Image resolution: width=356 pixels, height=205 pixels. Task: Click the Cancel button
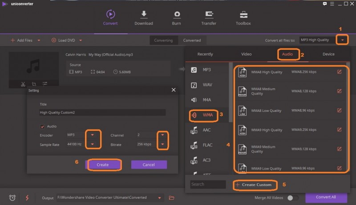[149, 165]
